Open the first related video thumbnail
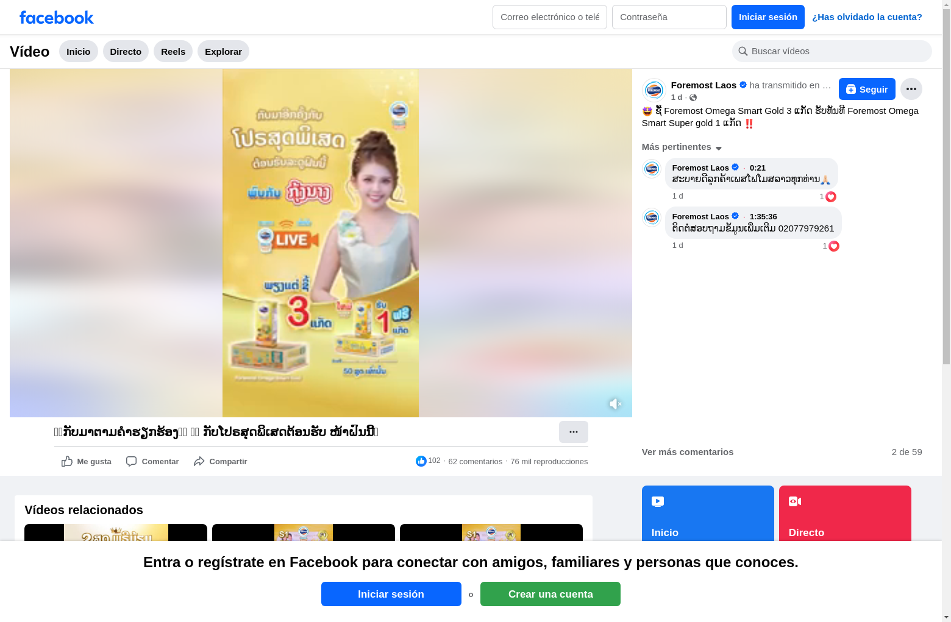The image size is (951, 622). [116, 532]
